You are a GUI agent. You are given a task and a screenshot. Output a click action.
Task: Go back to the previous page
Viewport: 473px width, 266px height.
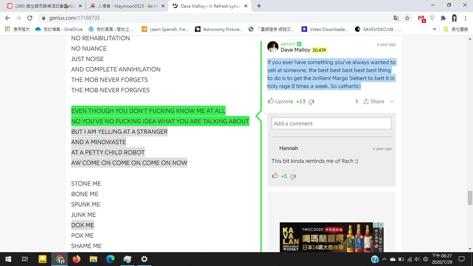(8, 18)
